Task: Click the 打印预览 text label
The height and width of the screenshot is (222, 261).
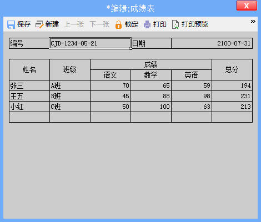Action: (x=195, y=24)
